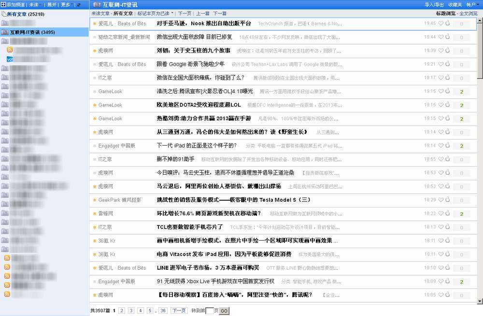Click the add channel plus icon

(x=3, y=4)
